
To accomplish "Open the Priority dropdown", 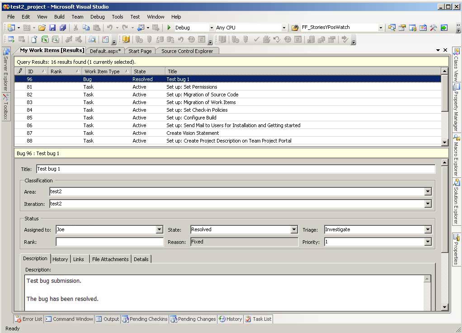I will [428, 242].
